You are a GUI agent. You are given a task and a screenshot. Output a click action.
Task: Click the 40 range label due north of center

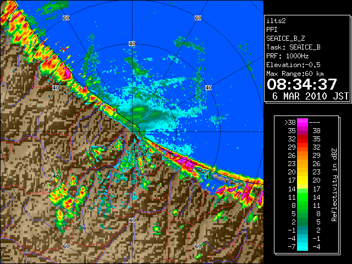click(x=132, y=44)
